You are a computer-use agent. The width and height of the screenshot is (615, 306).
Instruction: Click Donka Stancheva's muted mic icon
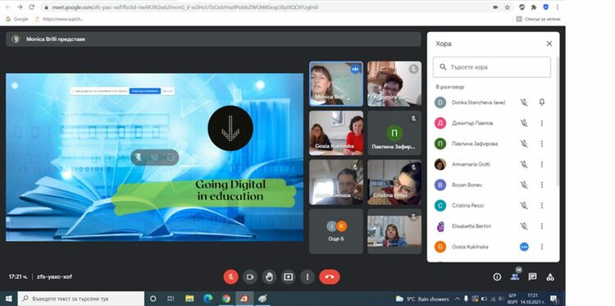point(524,103)
